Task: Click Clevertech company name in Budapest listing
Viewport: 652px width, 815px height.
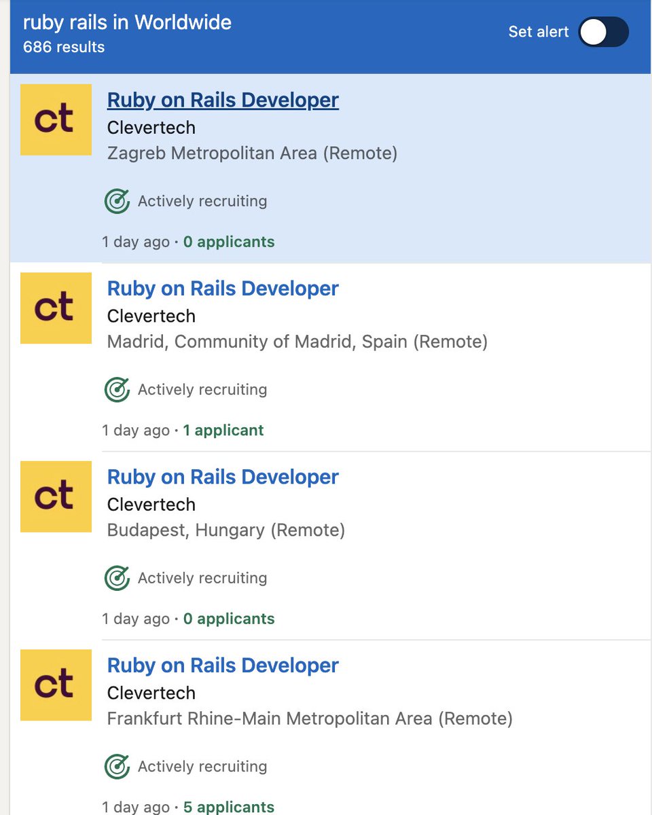Action: coord(151,505)
